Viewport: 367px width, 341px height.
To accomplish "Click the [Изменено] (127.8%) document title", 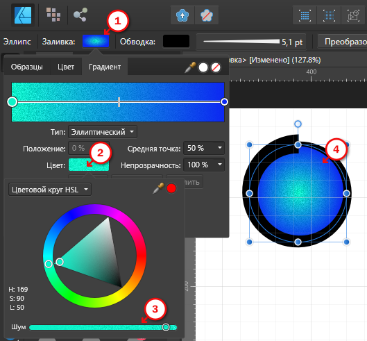I will [x=285, y=60].
